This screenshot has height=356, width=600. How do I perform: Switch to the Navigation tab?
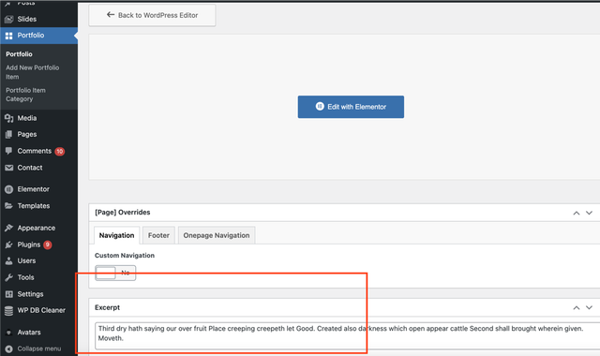coord(116,235)
